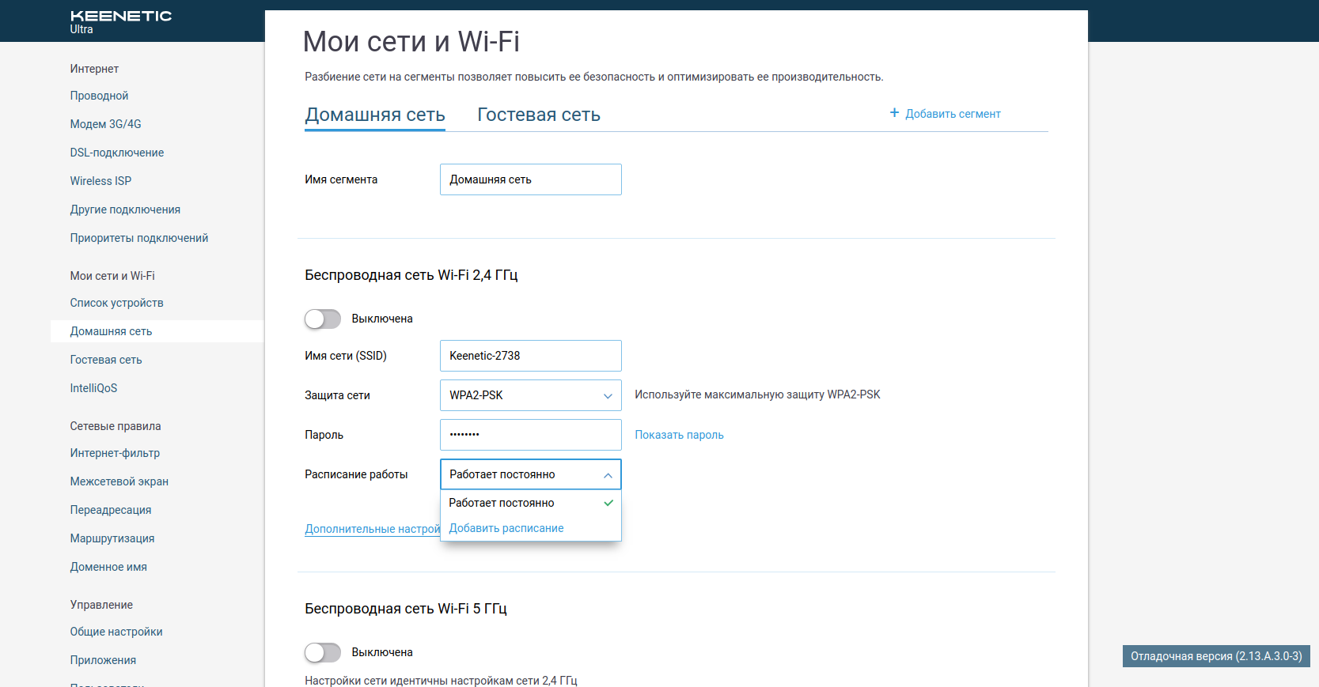Open Список устройств in the sidebar
The width and height of the screenshot is (1319, 687).
click(116, 303)
